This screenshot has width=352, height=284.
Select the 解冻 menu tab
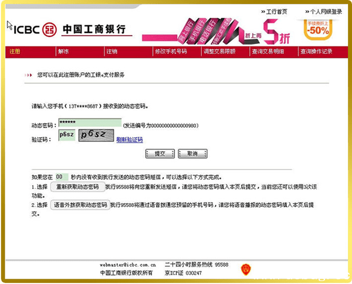[63, 52]
